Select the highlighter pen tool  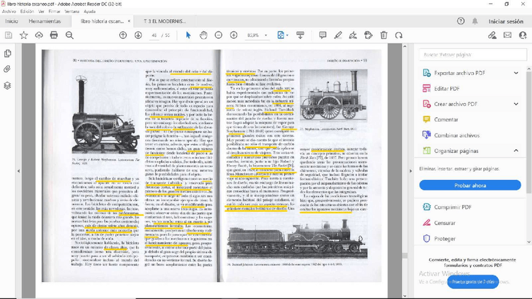pyautogui.click(x=338, y=35)
